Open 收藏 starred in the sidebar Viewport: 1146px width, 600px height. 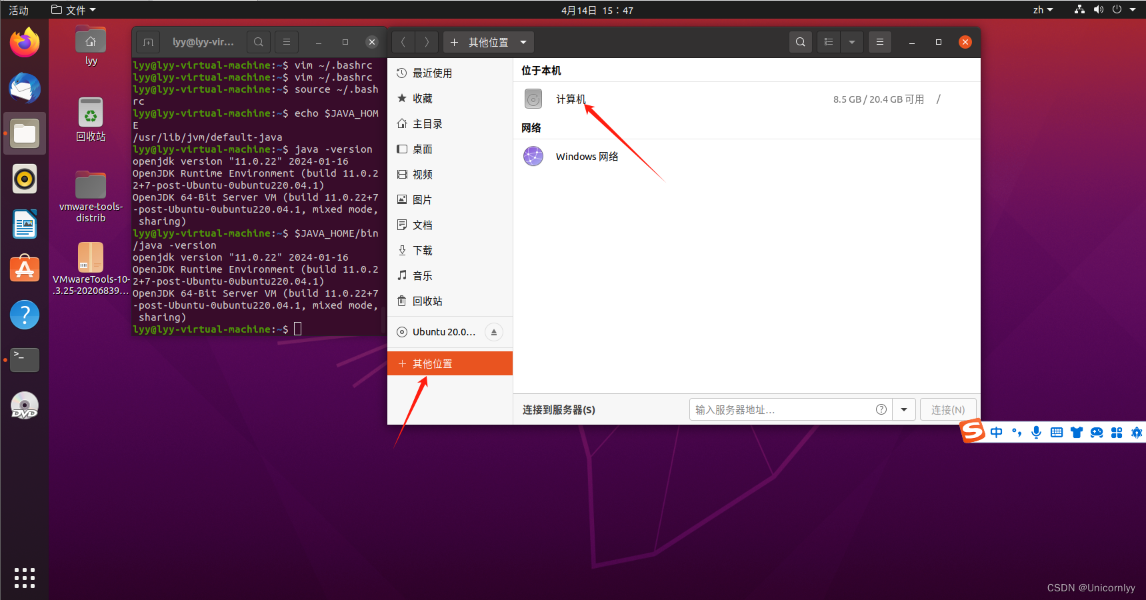pos(450,99)
